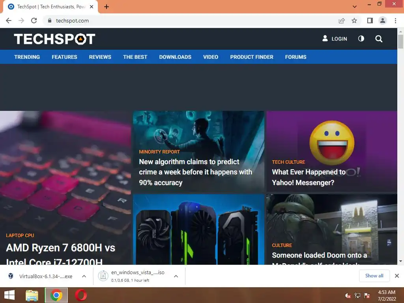Click the page vertical scrollbar thumb

pyautogui.click(x=400, y=41)
